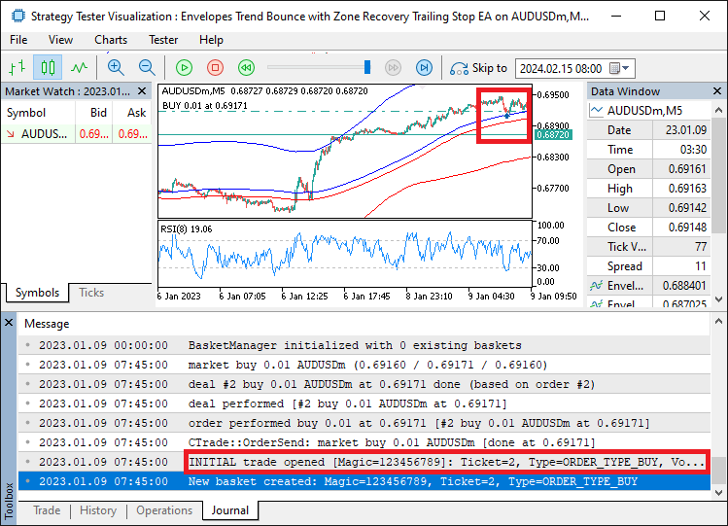Zoom in on the chart
728x526 pixels.
click(x=116, y=68)
